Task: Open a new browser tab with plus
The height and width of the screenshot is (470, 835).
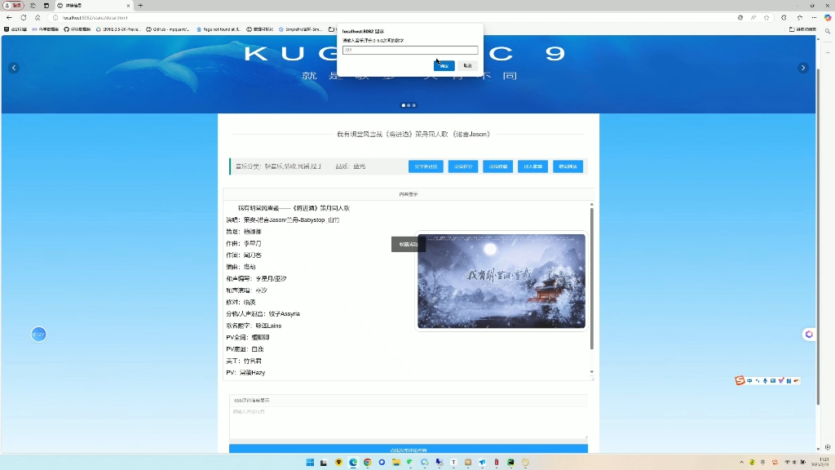Action: [x=140, y=6]
